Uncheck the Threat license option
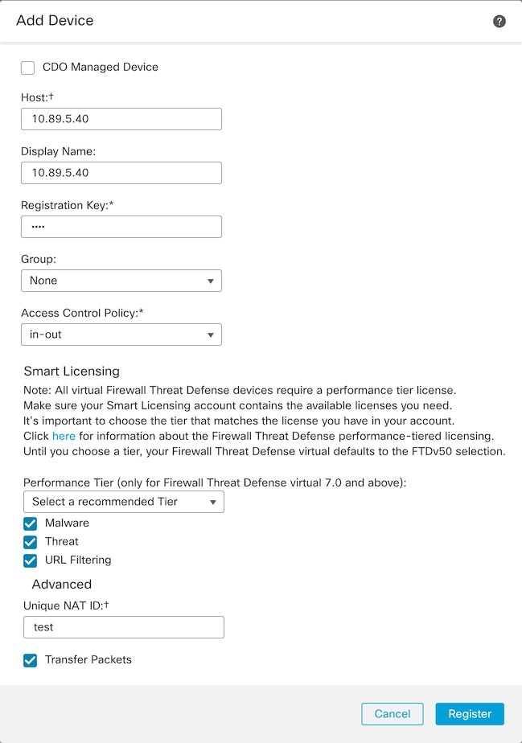522x743 pixels. click(30, 541)
